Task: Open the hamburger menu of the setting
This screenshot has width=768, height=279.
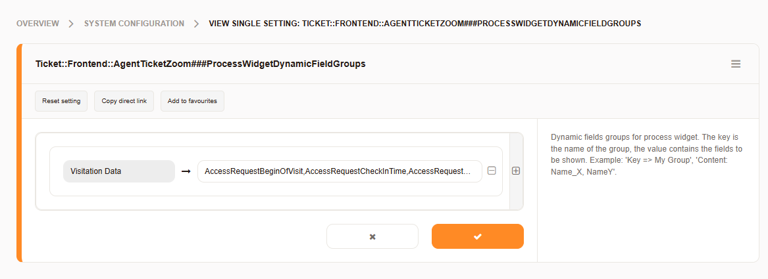Action: coord(736,64)
